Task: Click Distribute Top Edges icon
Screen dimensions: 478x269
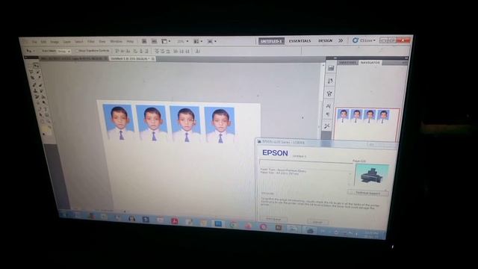Action: pos(157,51)
